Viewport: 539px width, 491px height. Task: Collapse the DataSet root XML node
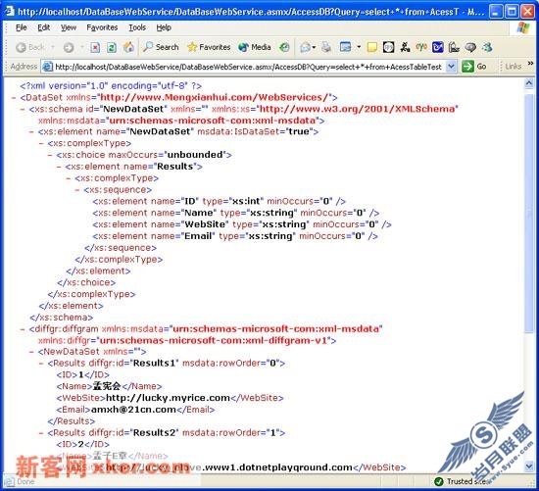point(14,98)
